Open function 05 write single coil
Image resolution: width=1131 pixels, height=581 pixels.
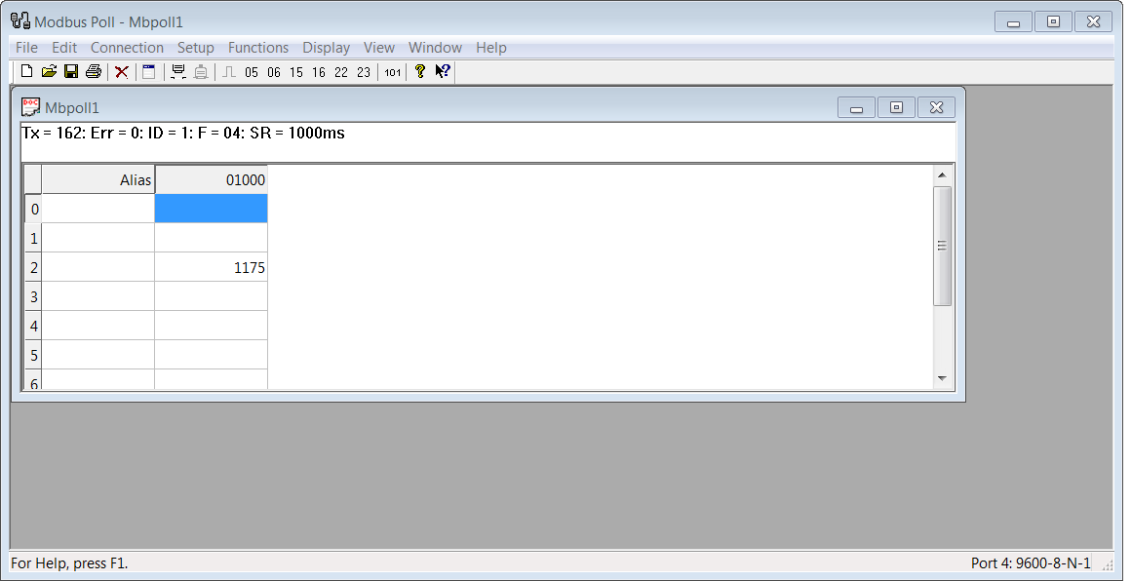tap(251, 72)
